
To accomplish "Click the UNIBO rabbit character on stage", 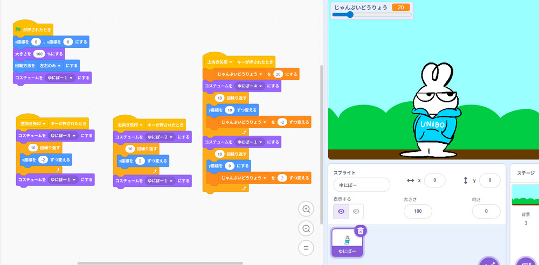I will click(434, 116).
